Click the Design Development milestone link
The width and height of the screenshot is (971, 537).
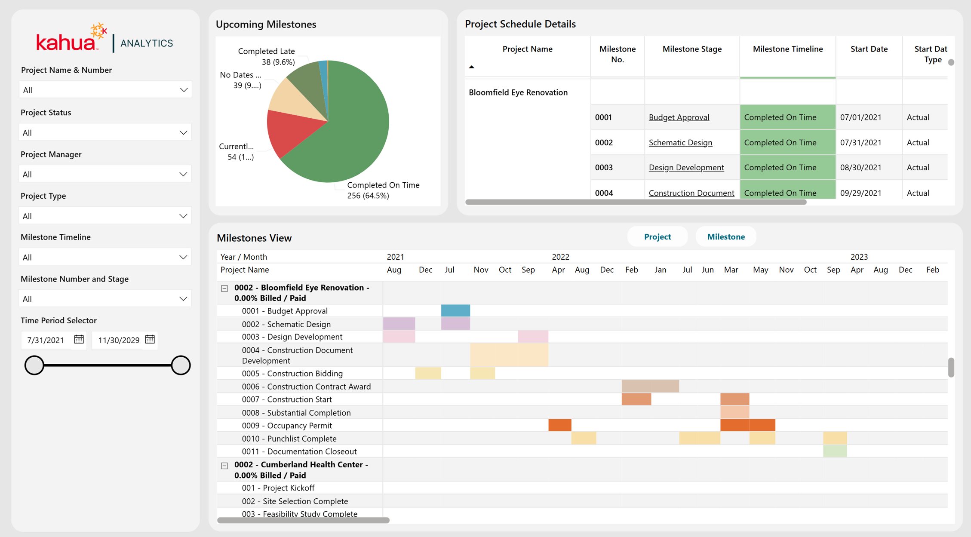(686, 167)
